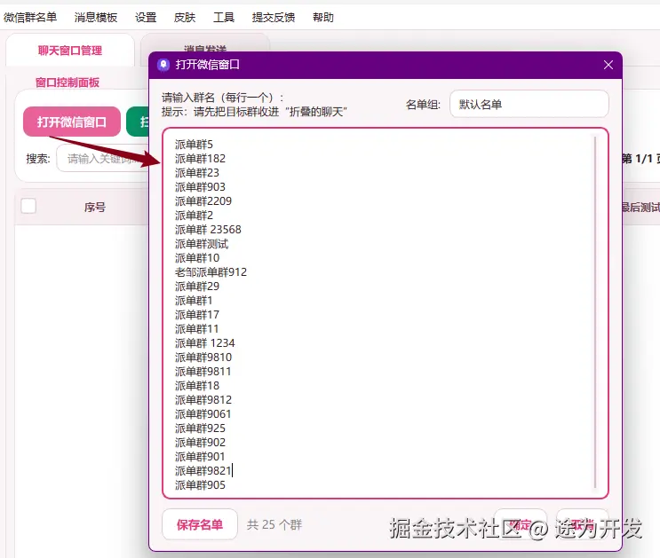Open the 消息模板 menu

[96, 17]
